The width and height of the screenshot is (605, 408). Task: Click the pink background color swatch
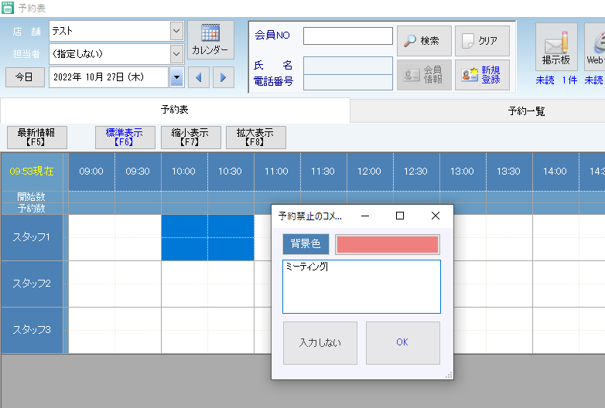click(x=387, y=244)
